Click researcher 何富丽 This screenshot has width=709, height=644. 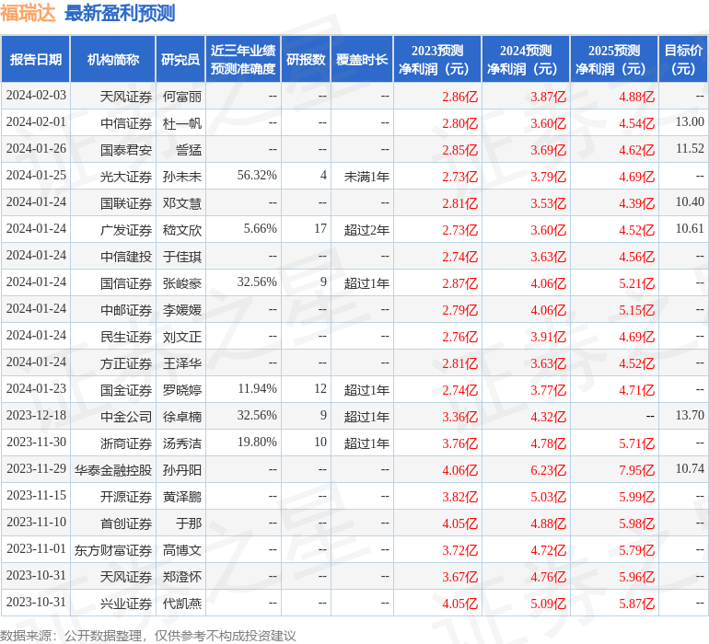(181, 97)
